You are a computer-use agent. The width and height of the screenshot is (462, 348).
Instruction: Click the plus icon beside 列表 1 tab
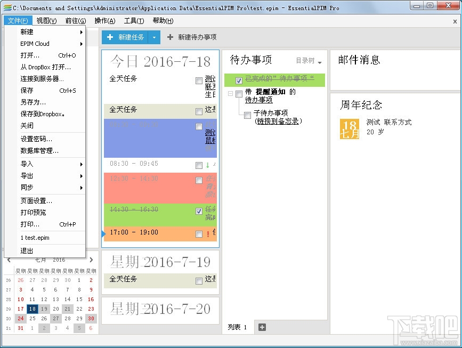pos(262,327)
